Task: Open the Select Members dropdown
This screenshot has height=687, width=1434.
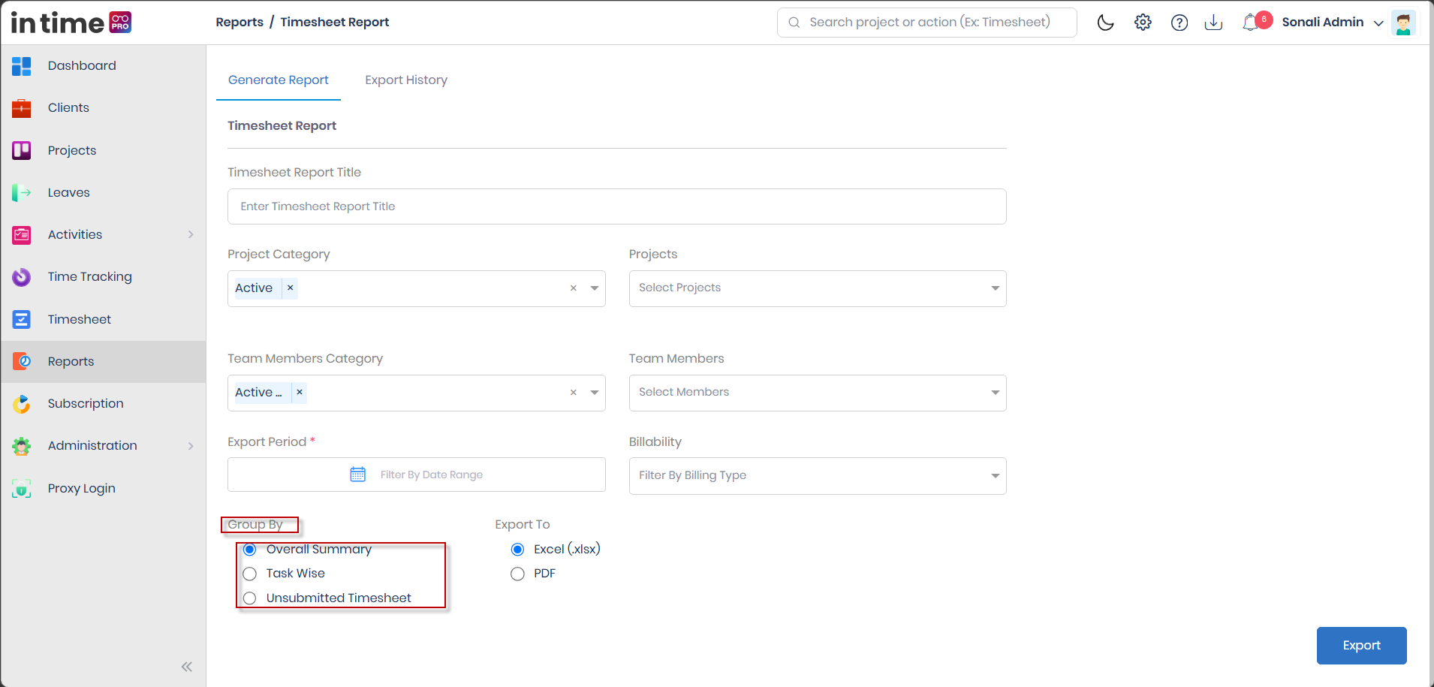Action: click(818, 393)
